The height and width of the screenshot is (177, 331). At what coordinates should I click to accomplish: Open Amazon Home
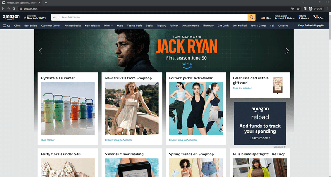(190, 26)
